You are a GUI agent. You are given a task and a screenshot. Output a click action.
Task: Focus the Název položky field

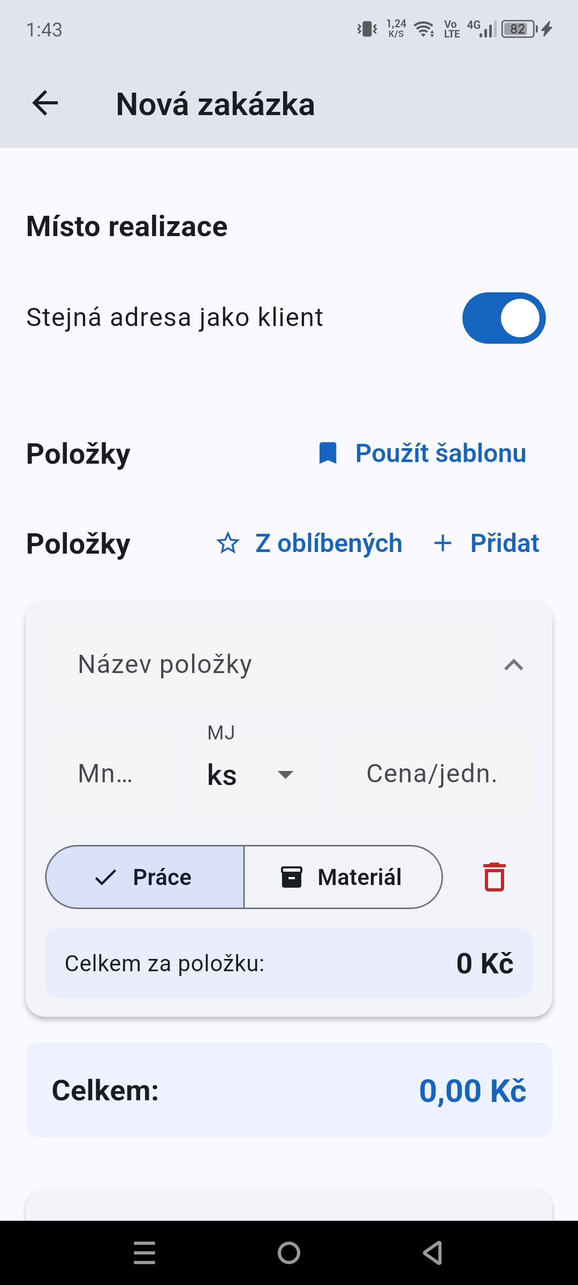[269, 665]
